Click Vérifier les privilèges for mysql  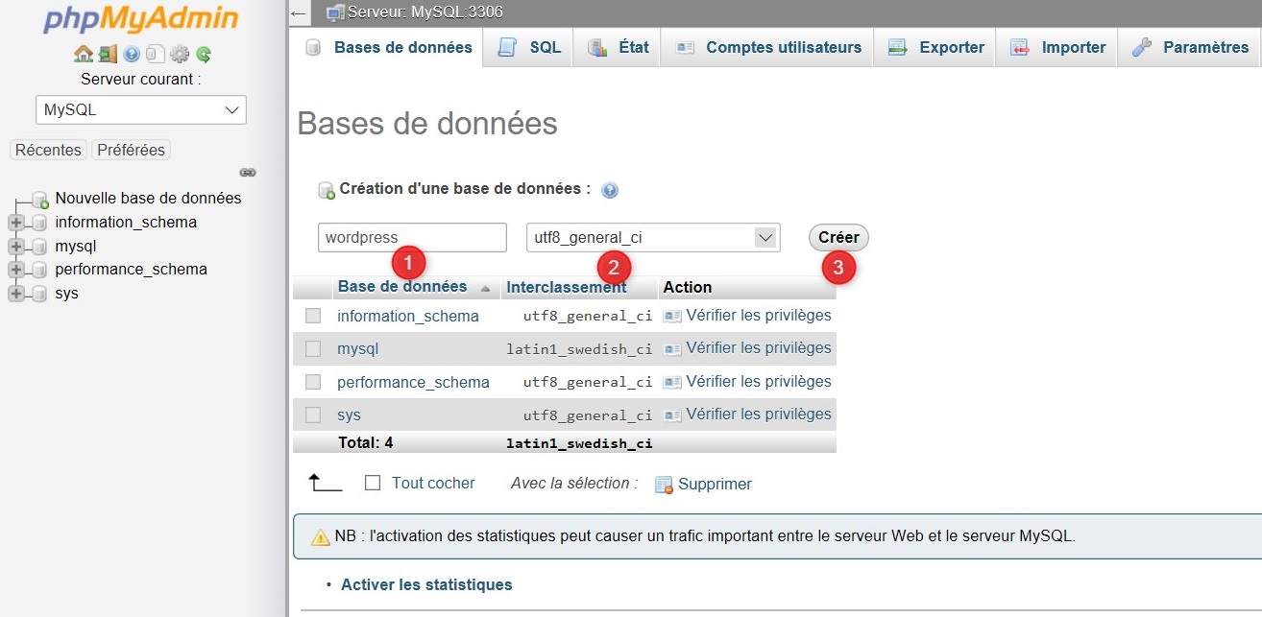[759, 348]
